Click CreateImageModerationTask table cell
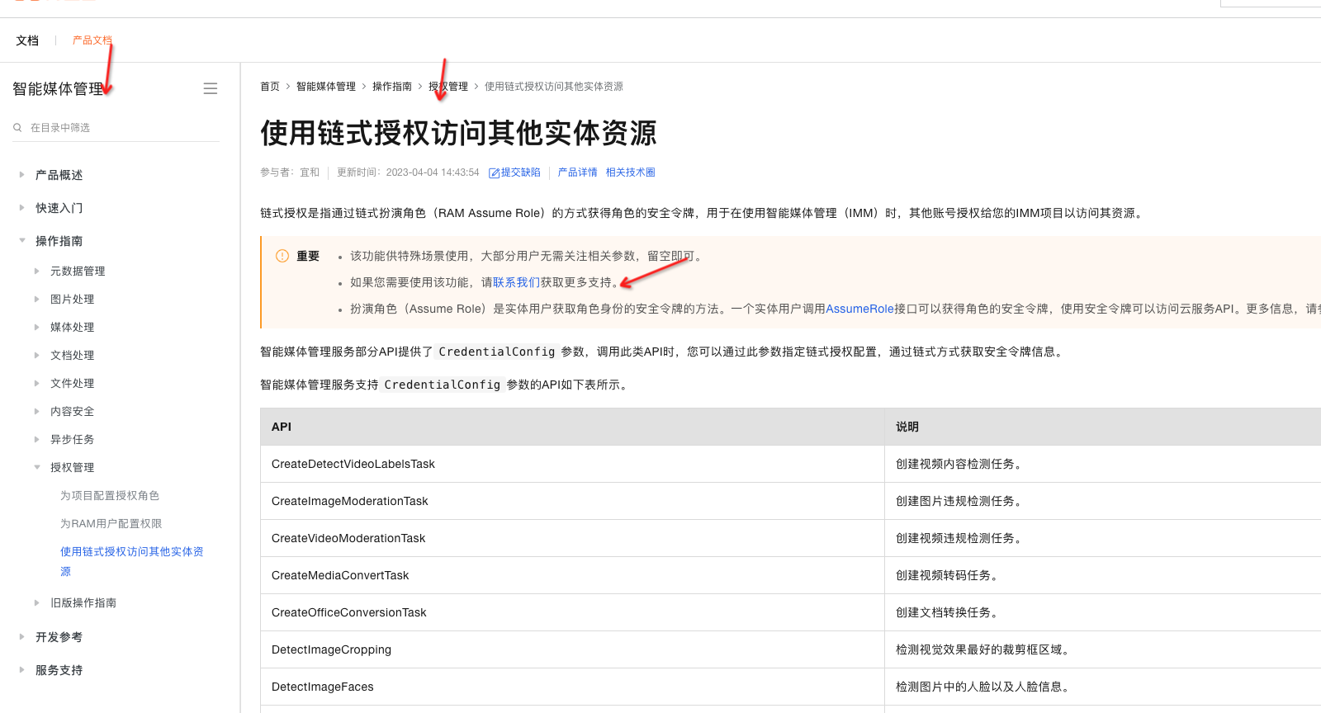The height and width of the screenshot is (713, 1321). 572,501
